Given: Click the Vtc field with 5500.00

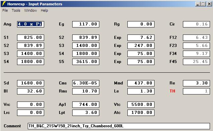Looking at the screenshot, I should [141, 105].
